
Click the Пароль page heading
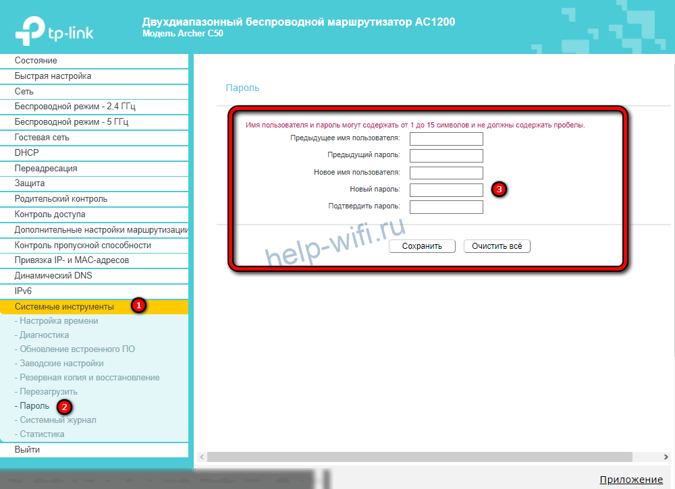[x=242, y=88]
